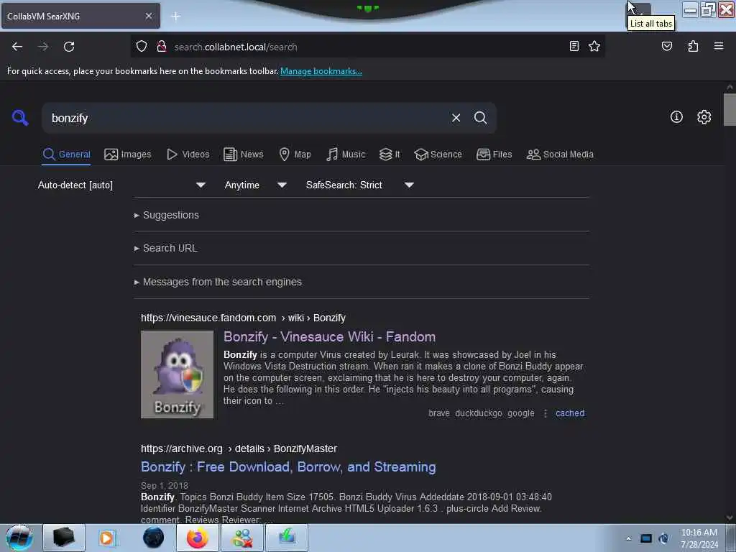Open the Extensions puzzle icon
This screenshot has width=736, height=552.
[x=693, y=46]
